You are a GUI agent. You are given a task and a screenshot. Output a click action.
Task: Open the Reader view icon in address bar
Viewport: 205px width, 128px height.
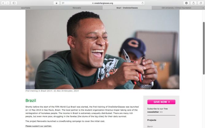click(x=63, y=3)
